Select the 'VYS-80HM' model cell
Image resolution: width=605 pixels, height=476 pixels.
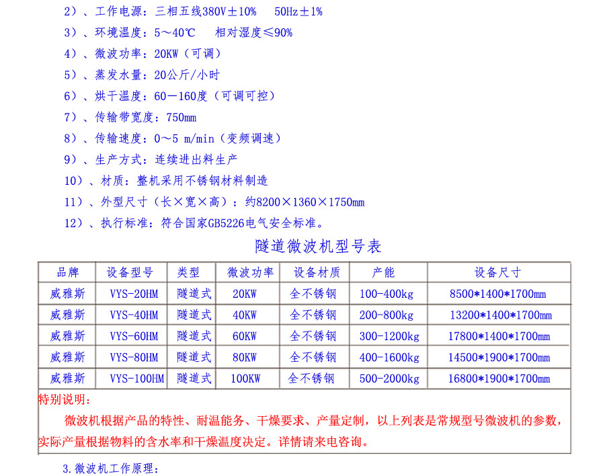click(x=134, y=358)
